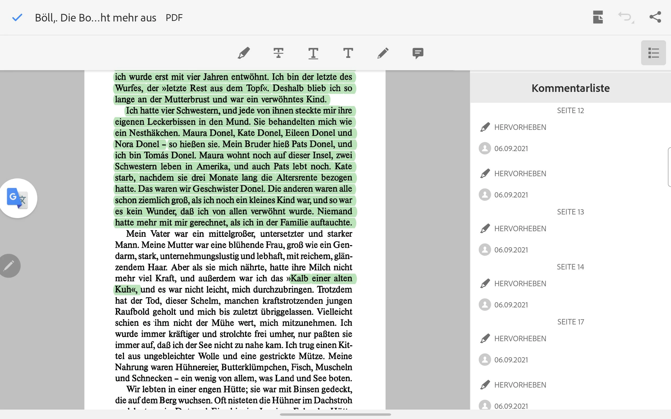This screenshot has height=419, width=671.
Task: Select first Hervorheben comment under Seite 17
Action: point(520,339)
